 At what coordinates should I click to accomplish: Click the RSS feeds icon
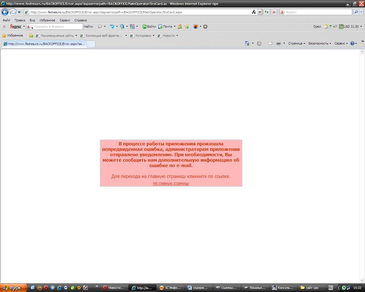click(259, 43)
